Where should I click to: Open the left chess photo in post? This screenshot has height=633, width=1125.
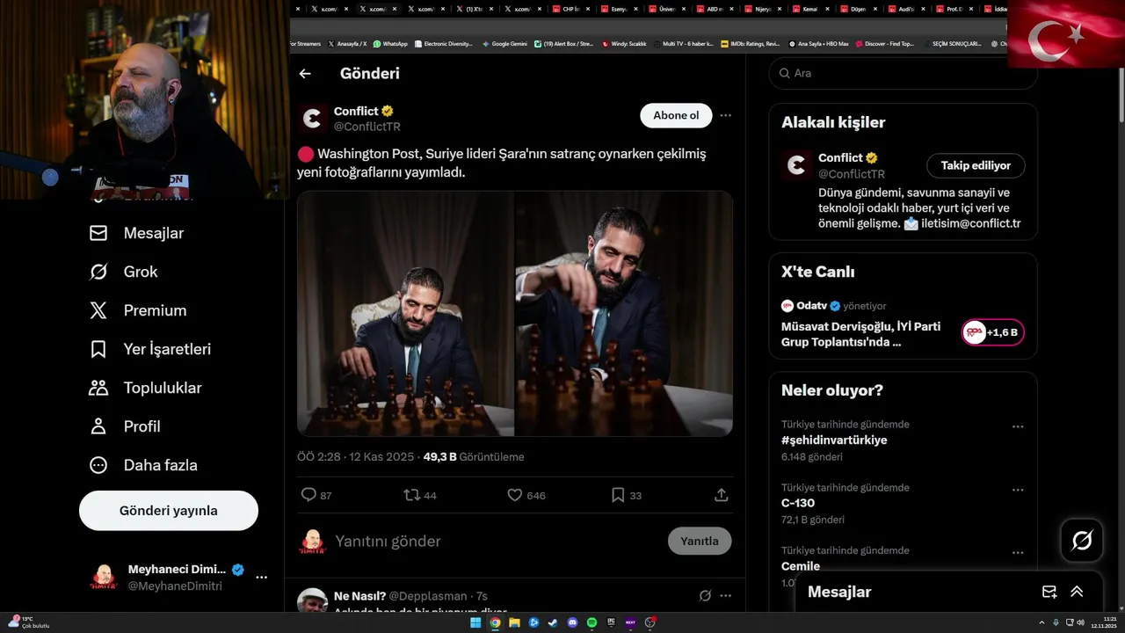click(405, 314)
